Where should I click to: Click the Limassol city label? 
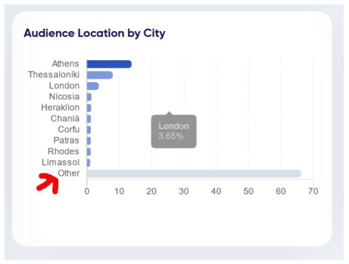click(x=60, y=162)
